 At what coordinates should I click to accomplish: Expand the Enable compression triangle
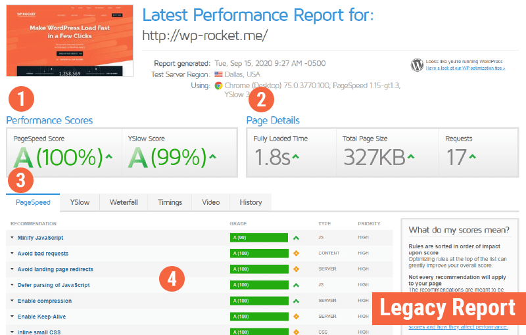click(12, 300)
